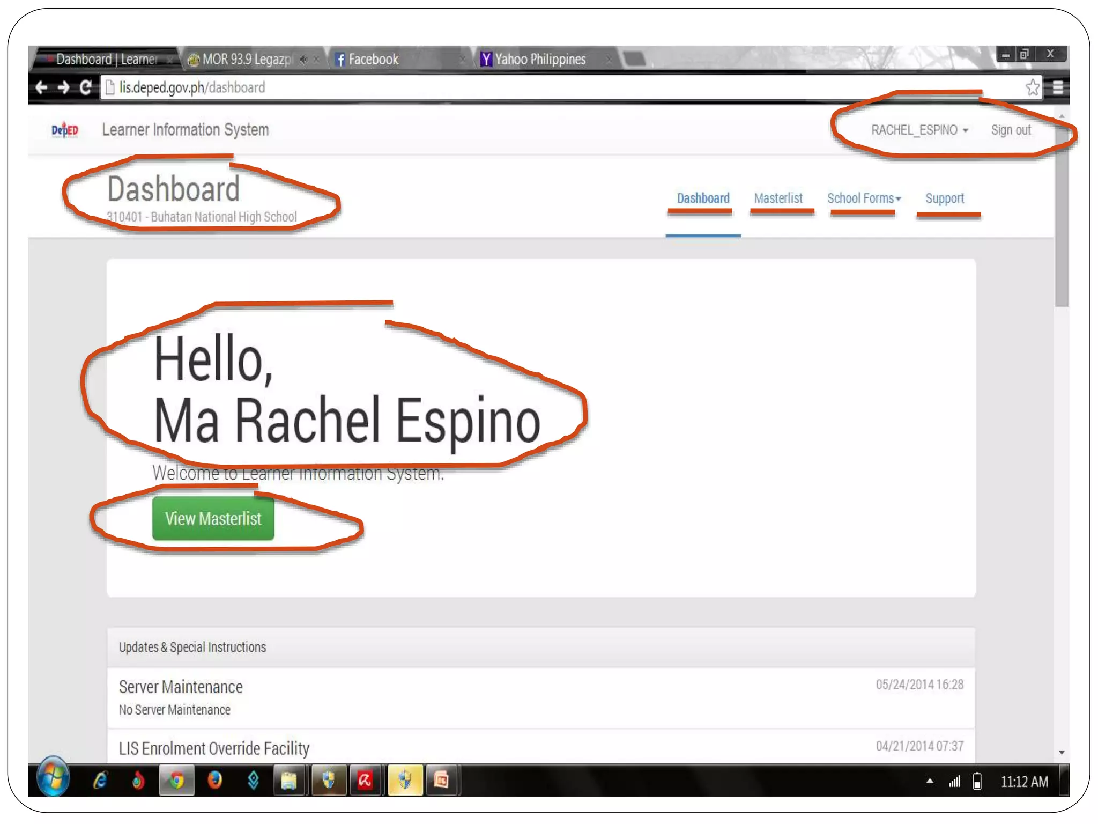Screen dimensions: 1098x824
Task: Click the browser reload icon
Action: (x=85, y=87)
